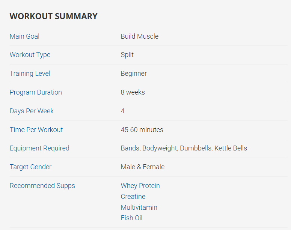
Task: Click the Workout Summary heading
Action: [53, 16]
